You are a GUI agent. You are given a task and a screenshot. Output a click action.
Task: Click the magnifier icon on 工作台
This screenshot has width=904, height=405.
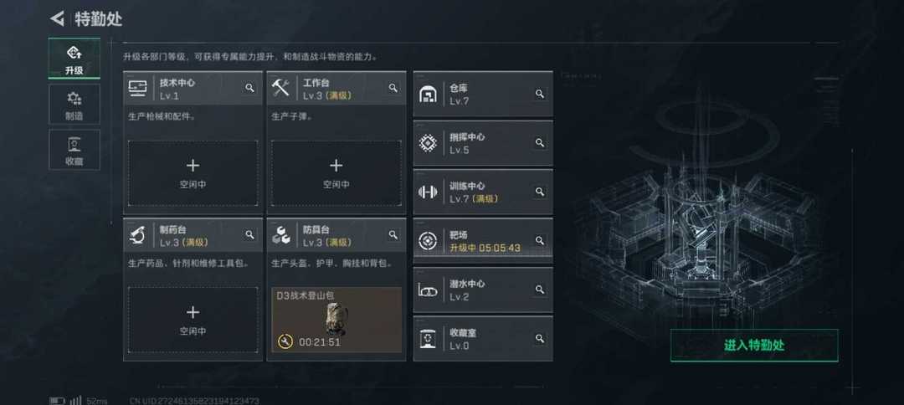tap(393, 88)
